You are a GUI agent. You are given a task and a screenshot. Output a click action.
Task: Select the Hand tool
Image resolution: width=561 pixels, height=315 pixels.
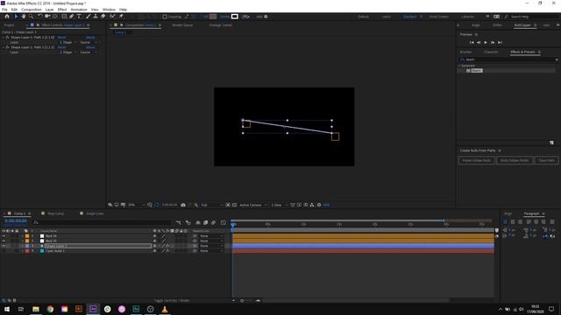[x=24, y=17]
